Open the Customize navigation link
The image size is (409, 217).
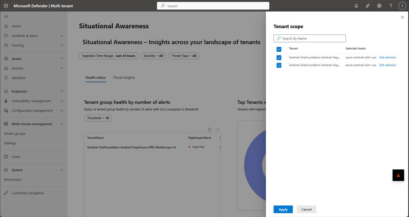(x=28, y=193)
